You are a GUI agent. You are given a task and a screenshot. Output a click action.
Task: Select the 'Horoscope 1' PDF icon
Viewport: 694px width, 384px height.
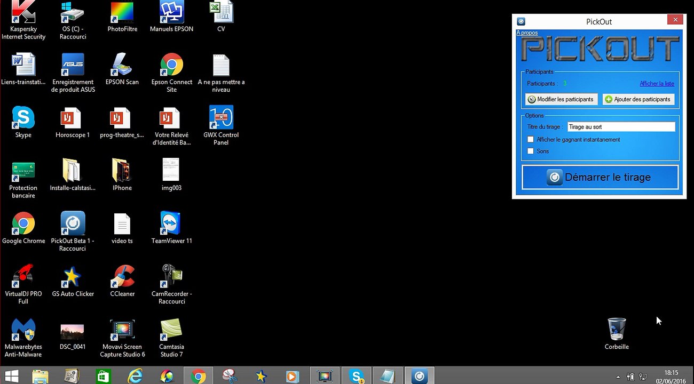[73, 122]
